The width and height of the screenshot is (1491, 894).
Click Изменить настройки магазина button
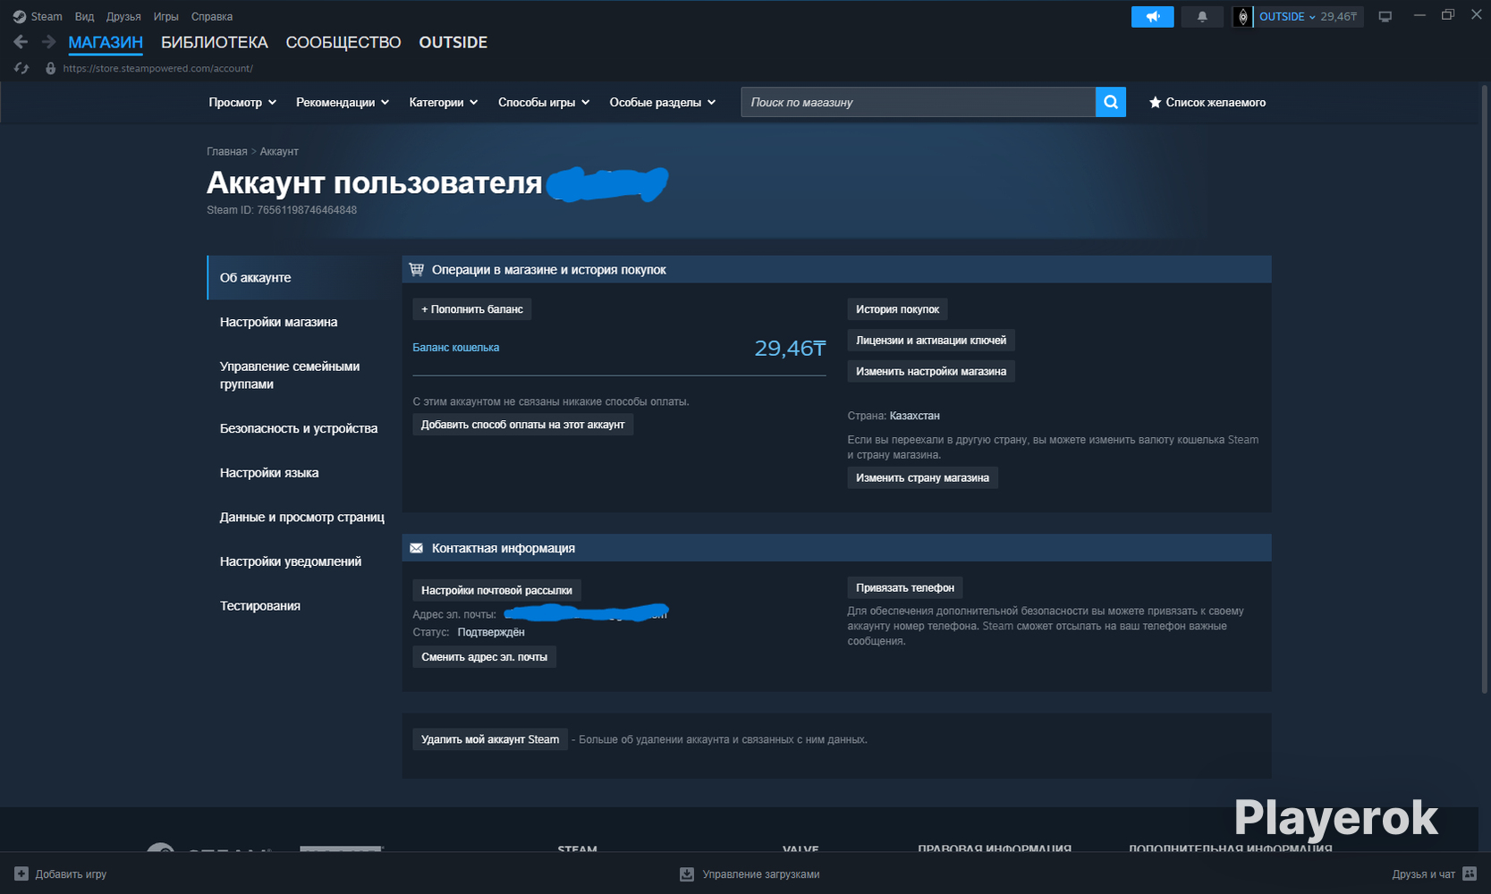coord(931,371)
